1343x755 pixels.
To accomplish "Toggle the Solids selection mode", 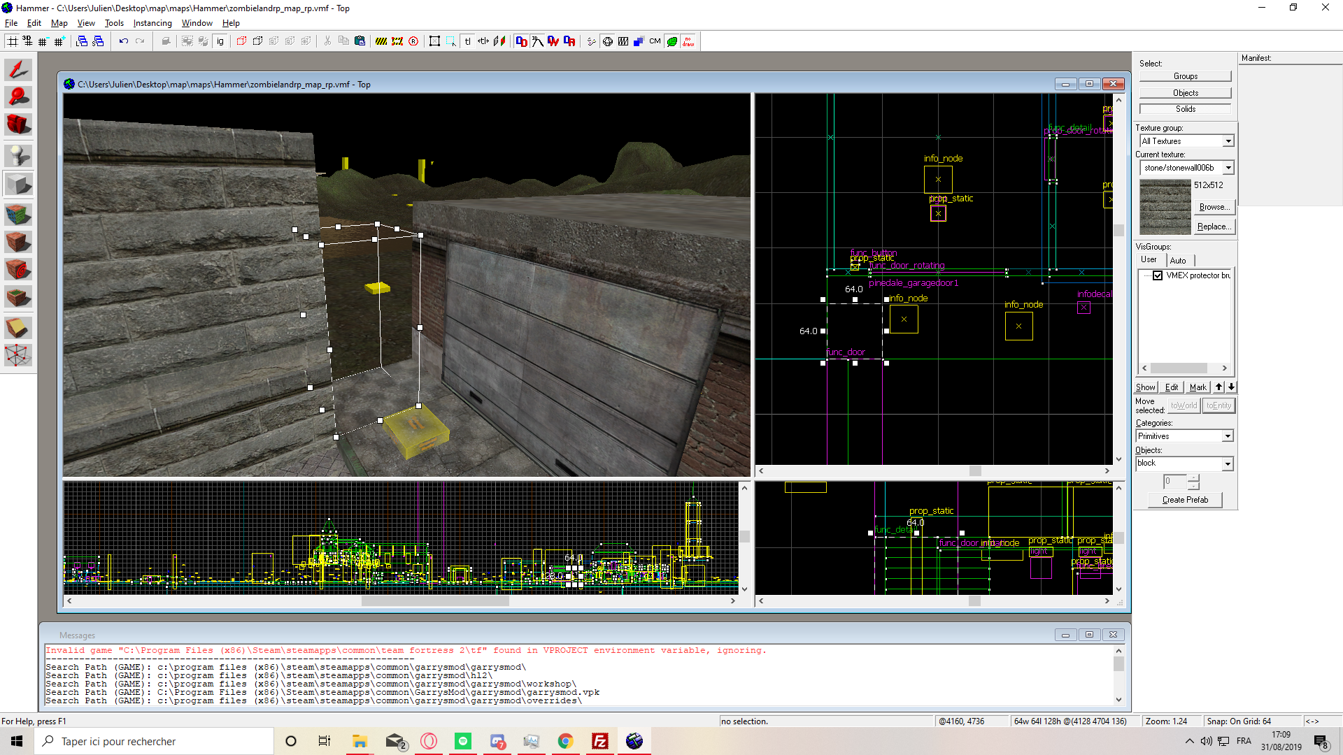I will [1185, 109].
